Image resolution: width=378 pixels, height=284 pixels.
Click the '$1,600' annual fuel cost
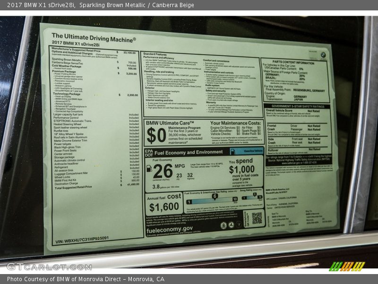point(164,207)
